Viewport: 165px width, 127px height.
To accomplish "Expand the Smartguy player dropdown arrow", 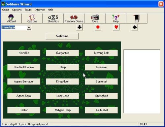I will 29,27.
